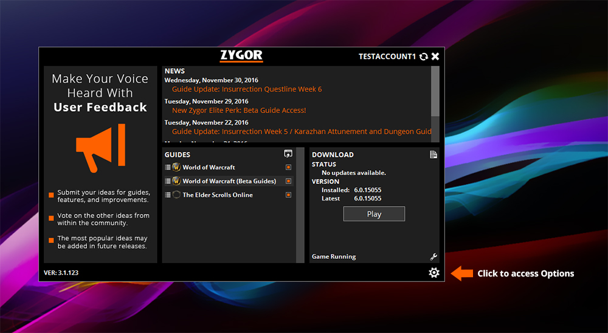Click Vote on the other ideas text

click(103, 219)
